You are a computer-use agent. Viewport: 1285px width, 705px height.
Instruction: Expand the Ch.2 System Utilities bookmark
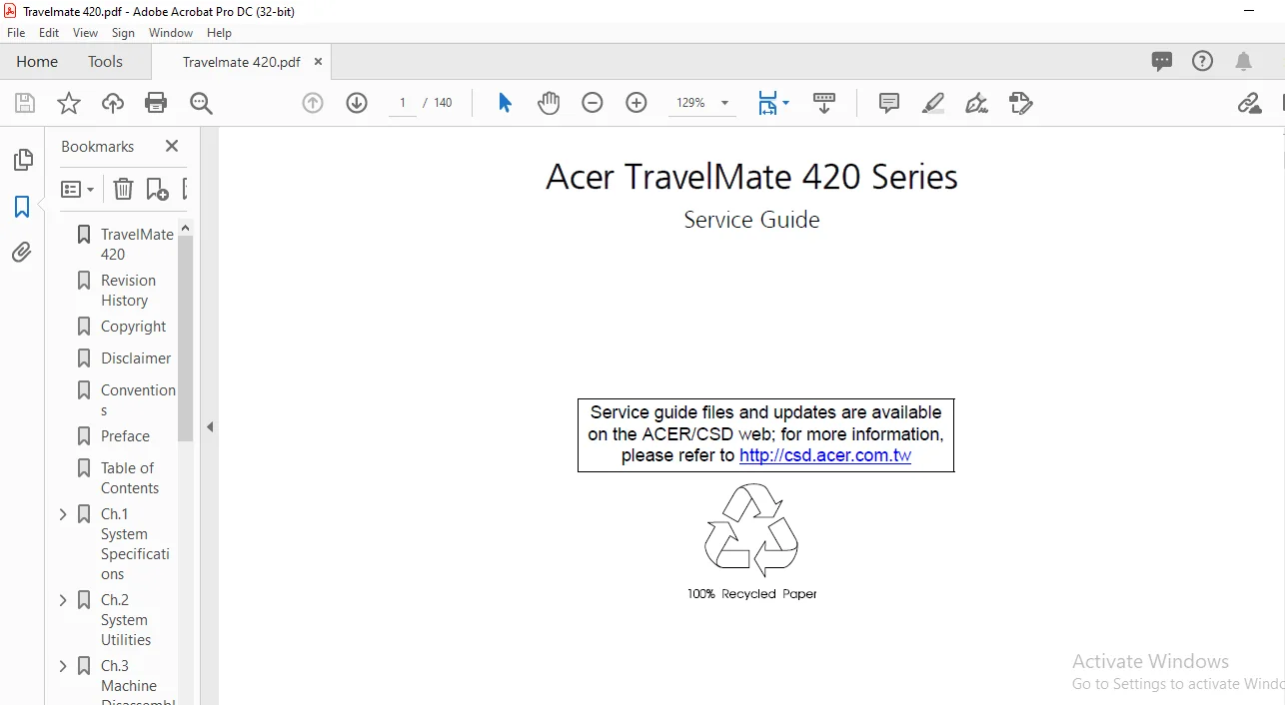tap(63, 600)
